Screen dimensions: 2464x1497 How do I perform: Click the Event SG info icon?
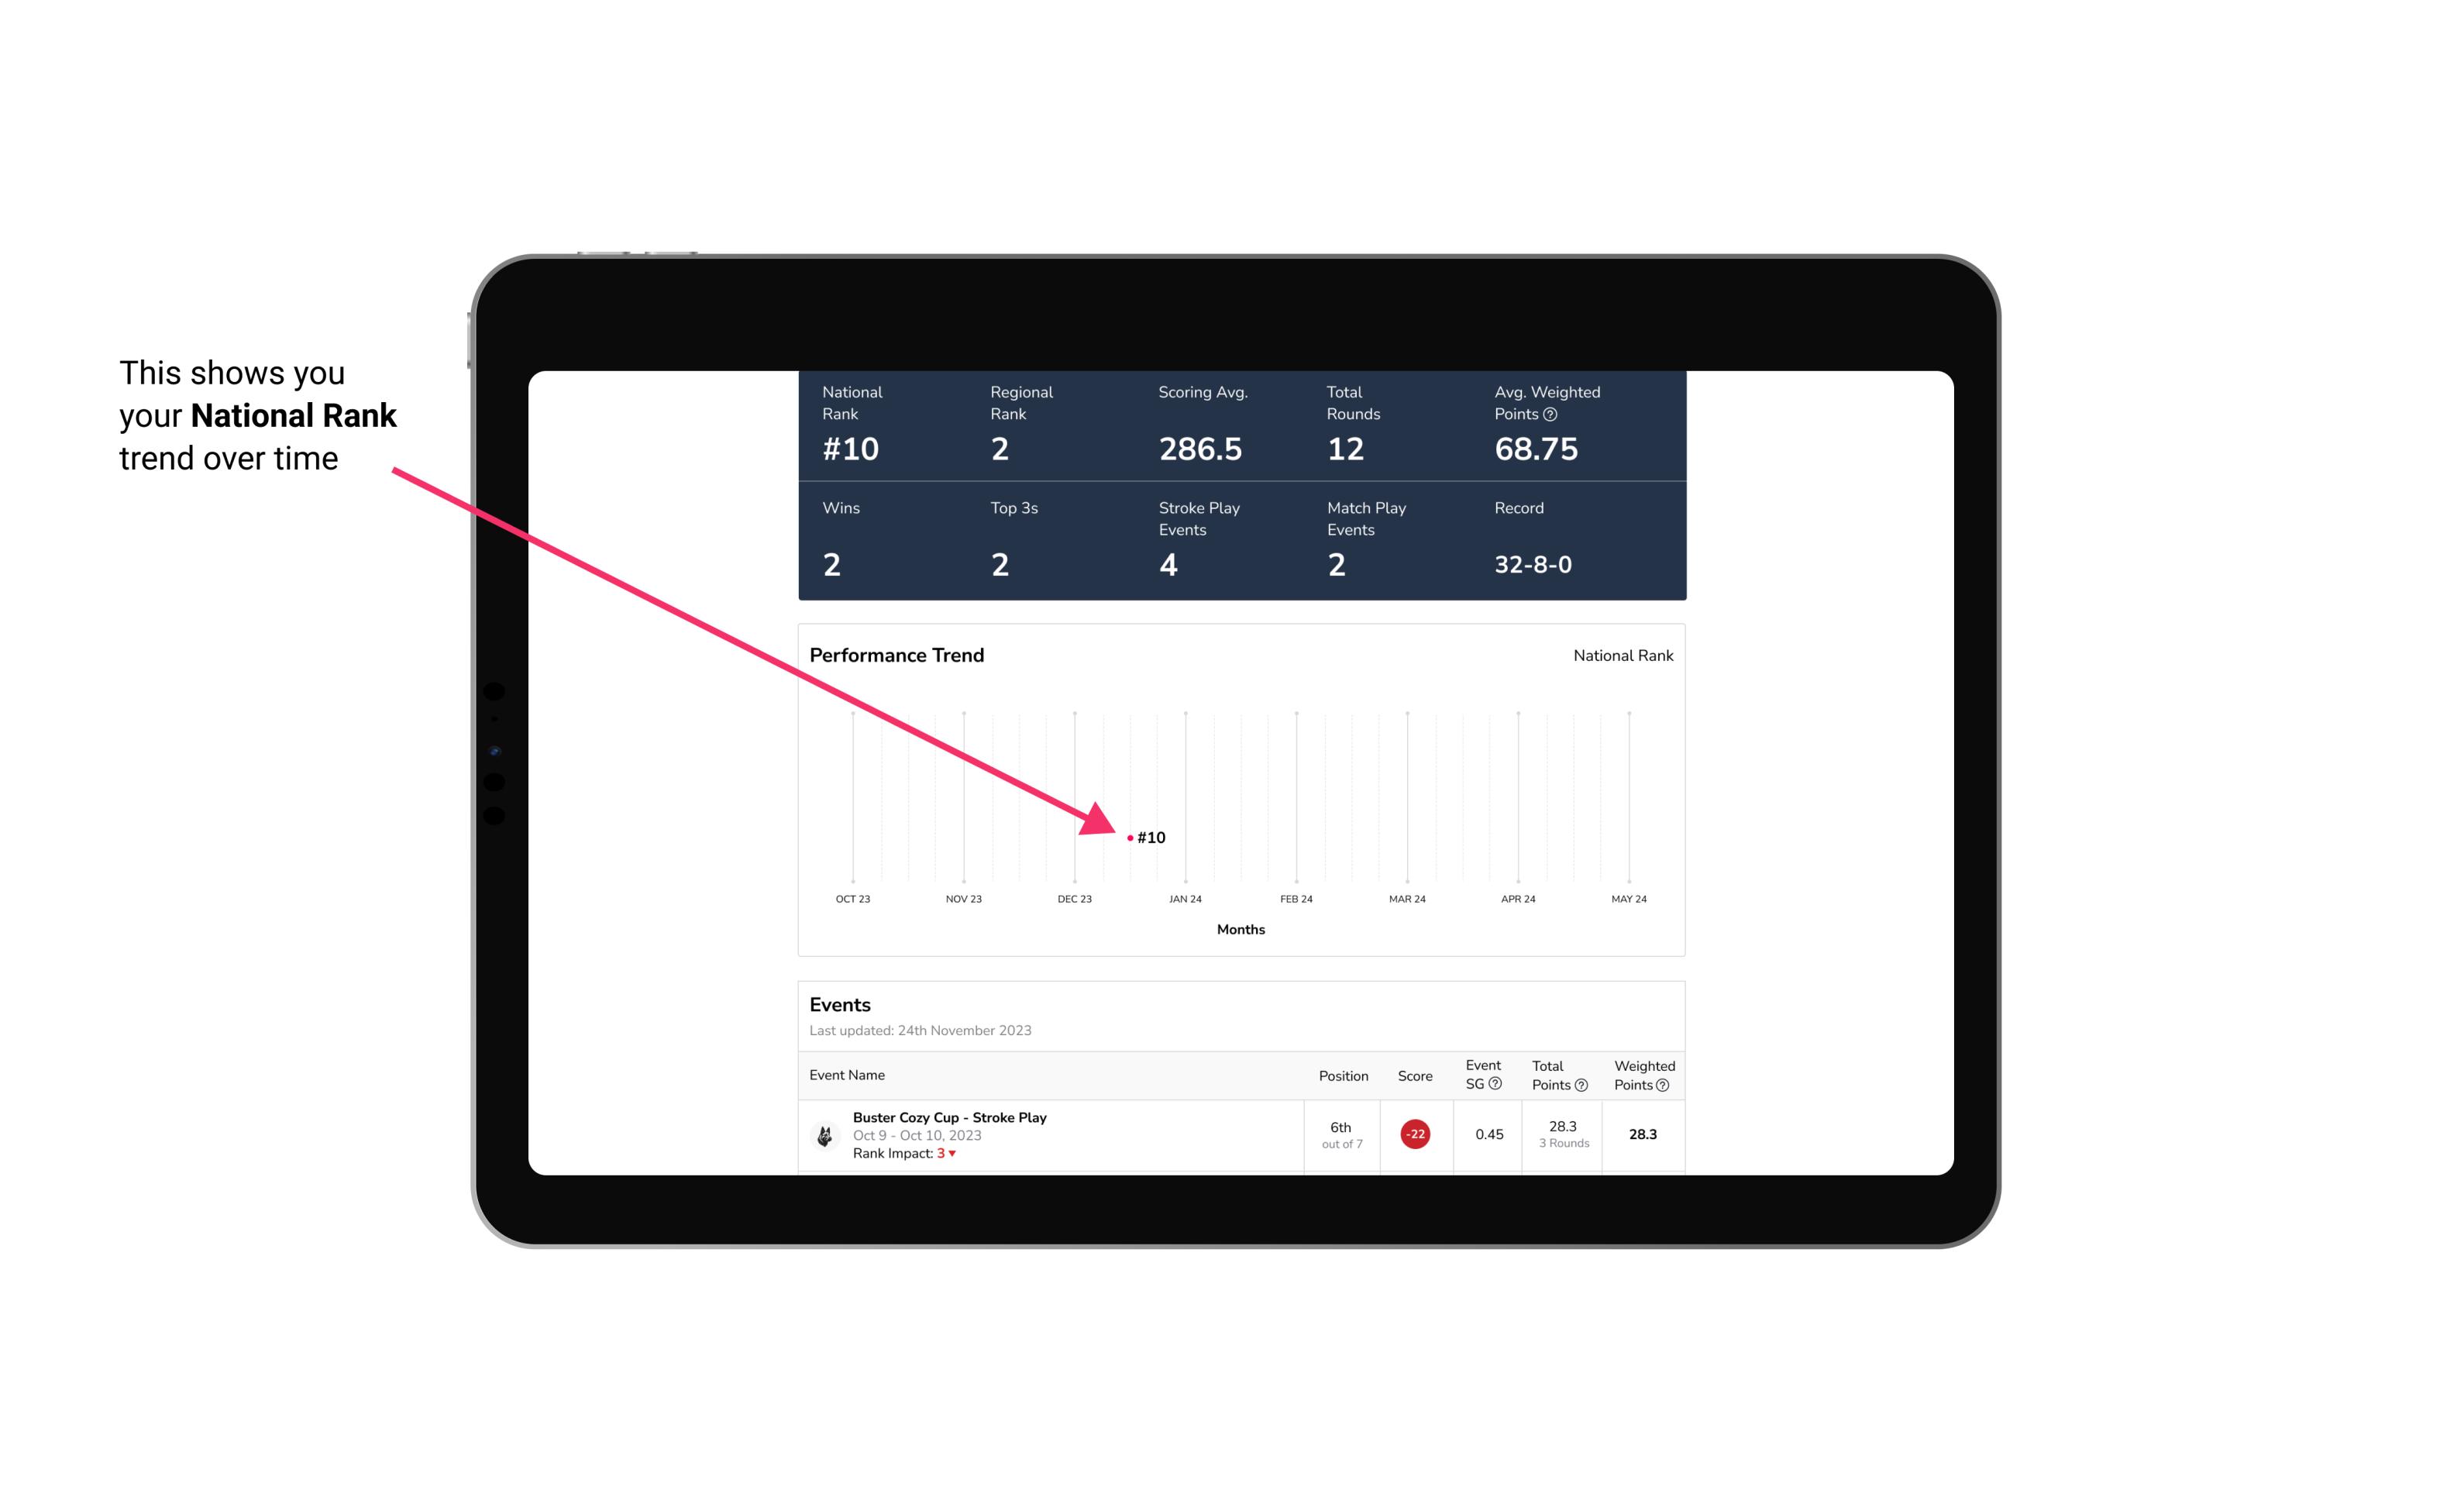point(1494,1086)
